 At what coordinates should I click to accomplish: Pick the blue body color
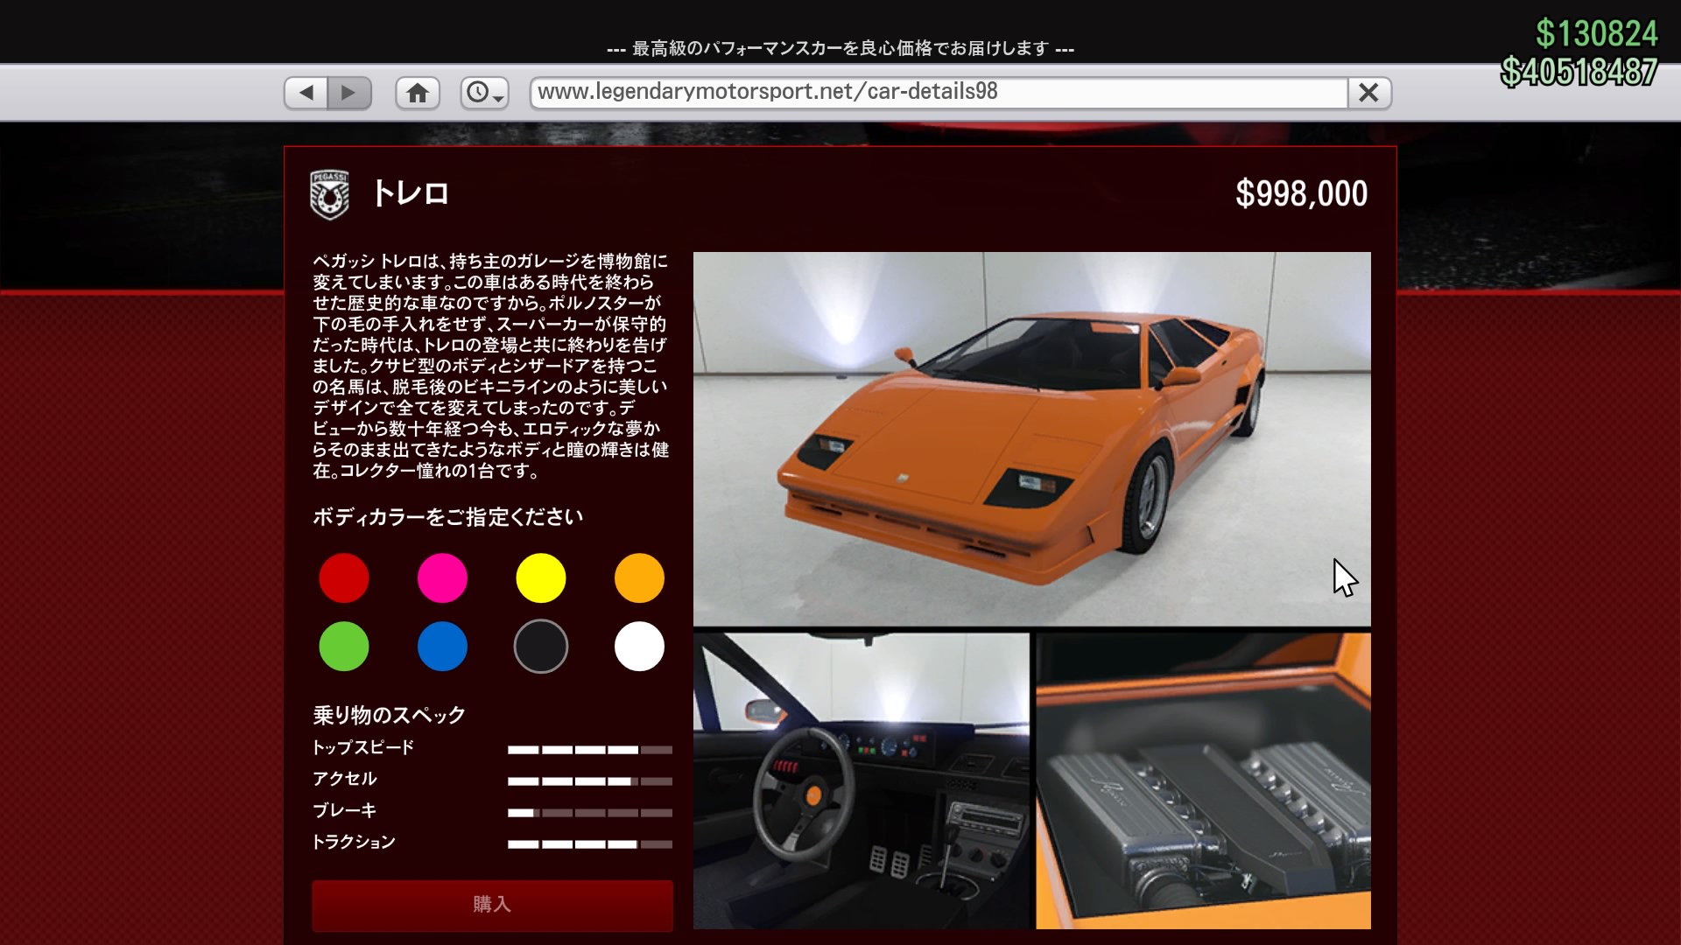point(442,647)
